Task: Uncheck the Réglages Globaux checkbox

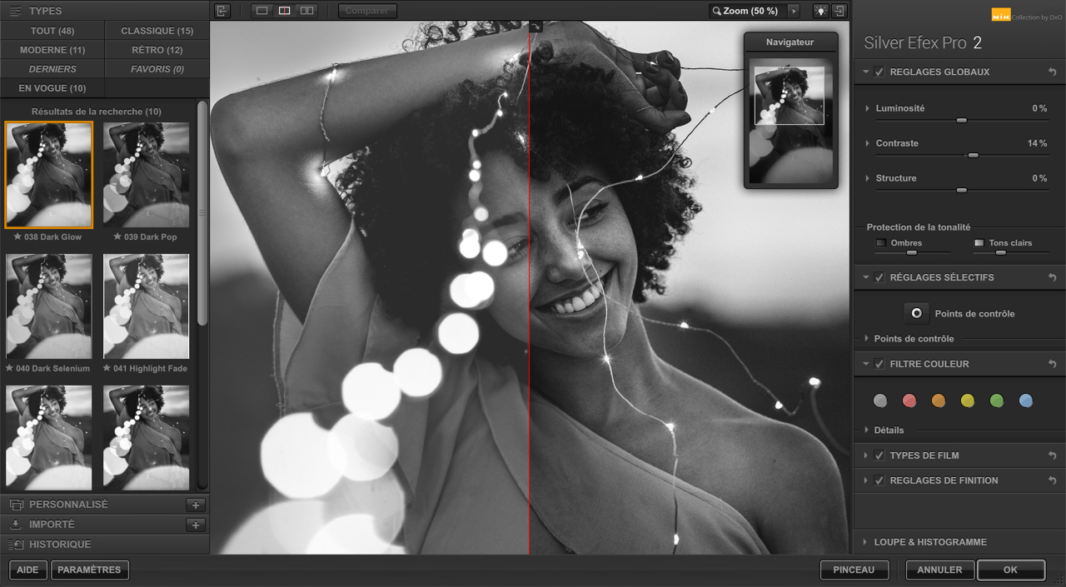Action: click(879, 72)
